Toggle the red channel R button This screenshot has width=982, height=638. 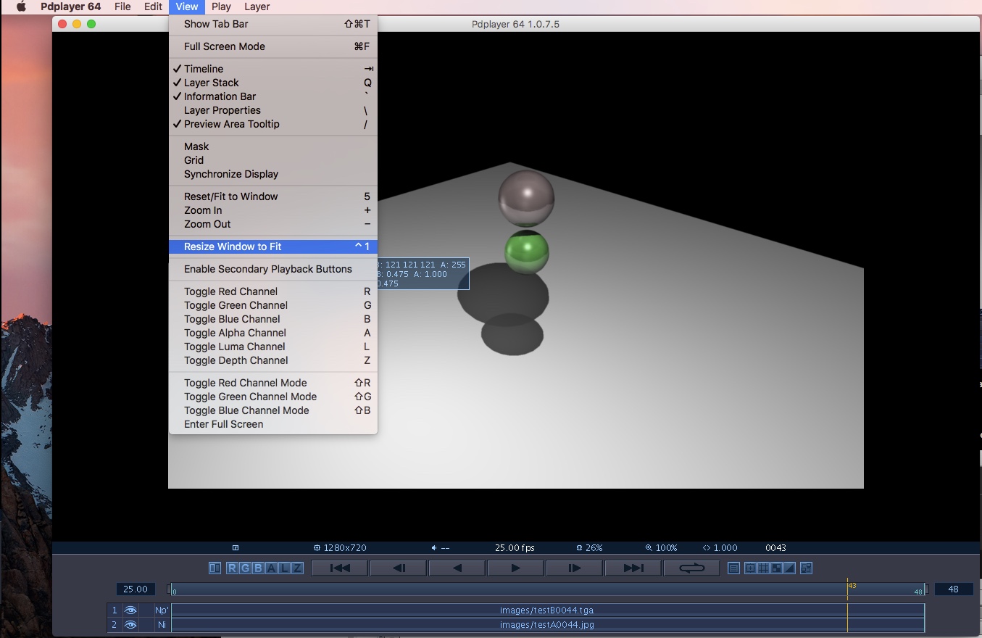233,568
